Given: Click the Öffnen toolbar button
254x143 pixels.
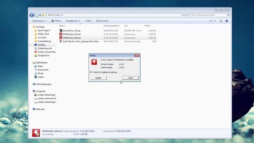Looking at the screenshot, I should pyautogui.click(x=56, y=21).
